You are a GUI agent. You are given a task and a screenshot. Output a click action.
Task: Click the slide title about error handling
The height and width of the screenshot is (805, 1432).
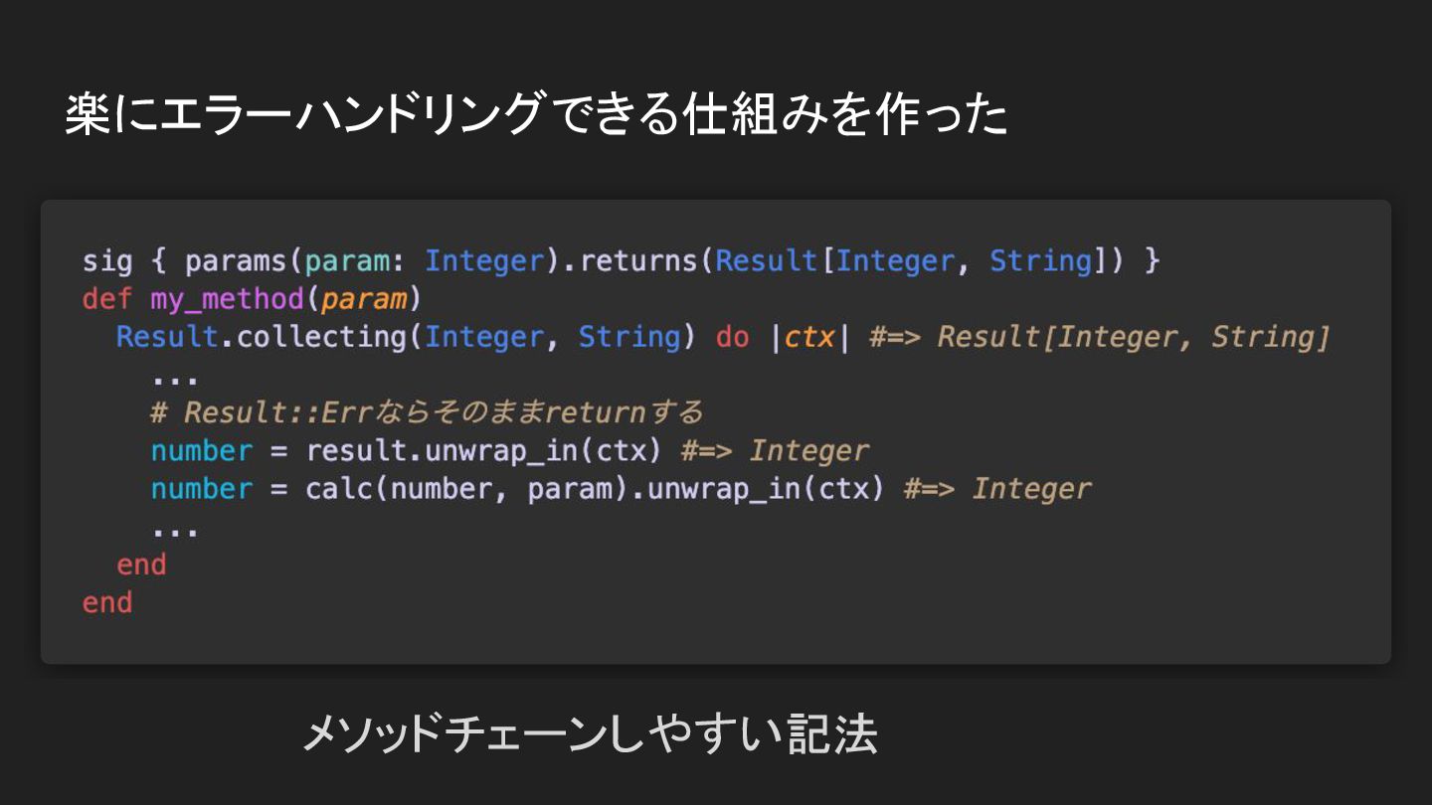(x=537, y=114)
